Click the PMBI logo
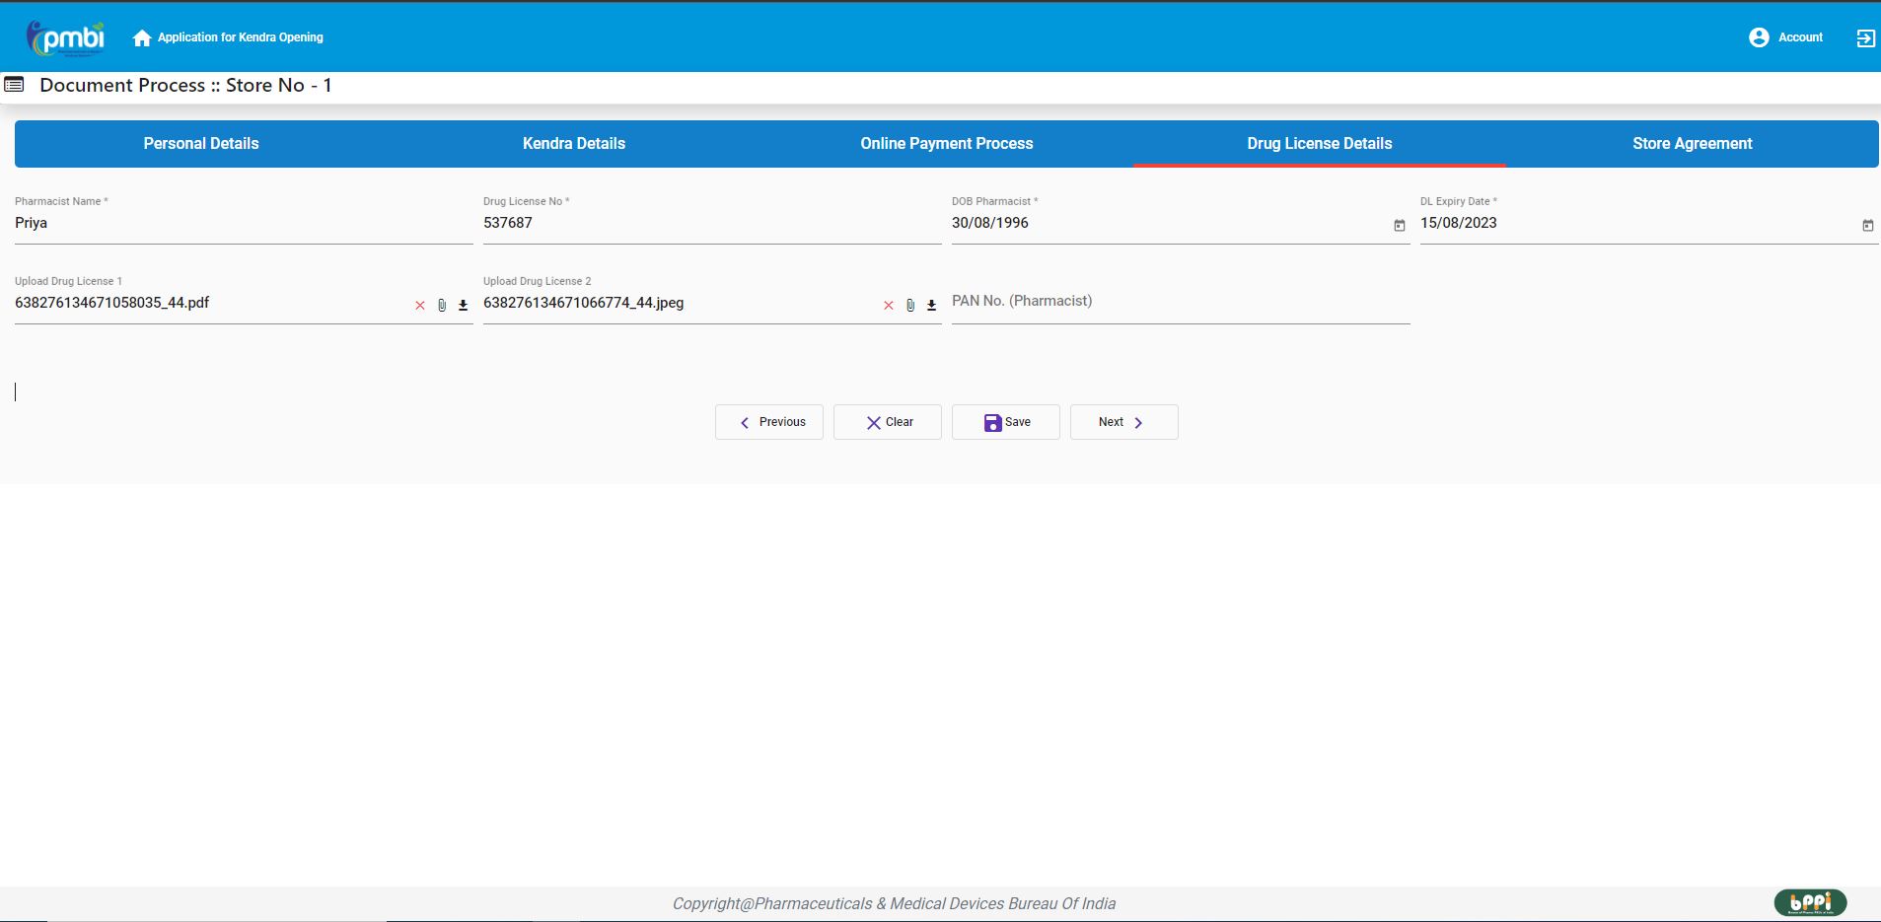The image size is (1881, 922). coord(66,37)
